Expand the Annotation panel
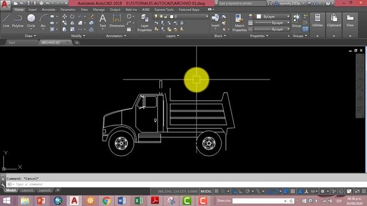This screenshot has width=367, height=206. point(116,36)
